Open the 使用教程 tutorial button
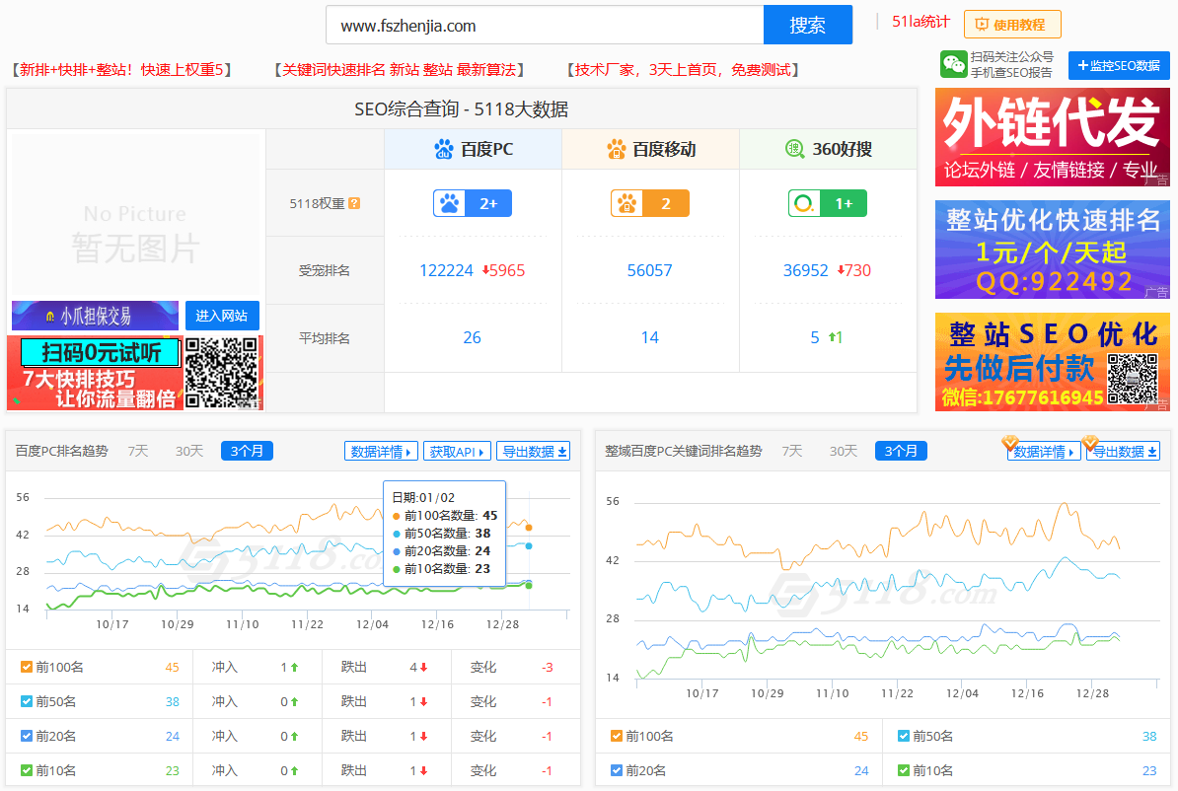This screenshot has height=791, width=1178. (x=1012, y=25)
